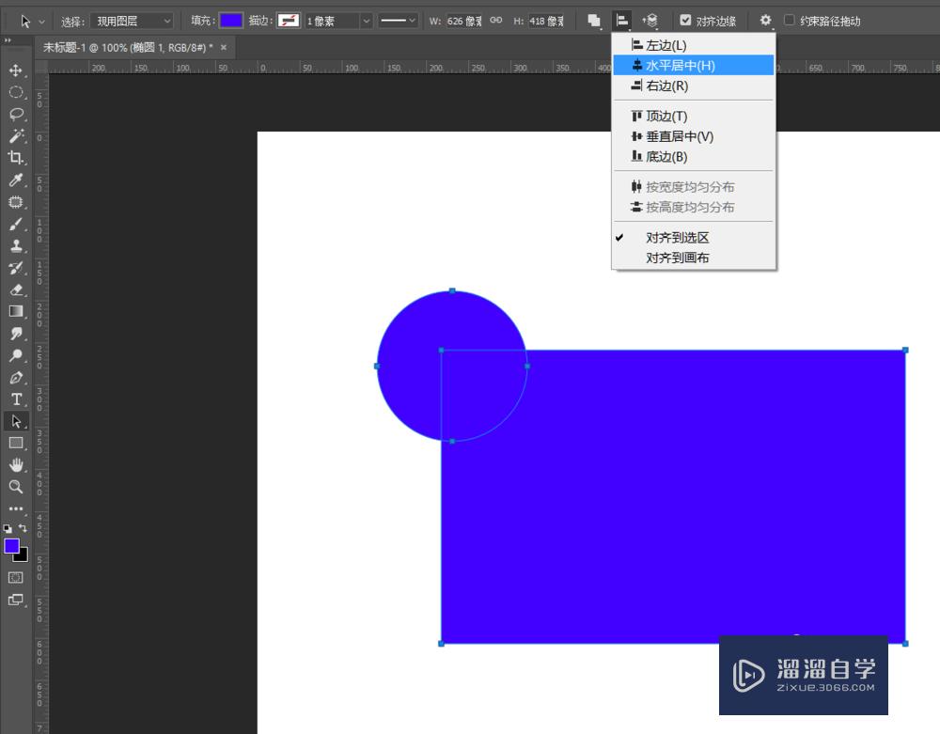Open the tool preset picker arrow
The height and width of the screenshot is (734, 940).
click(x=41, y=22)
